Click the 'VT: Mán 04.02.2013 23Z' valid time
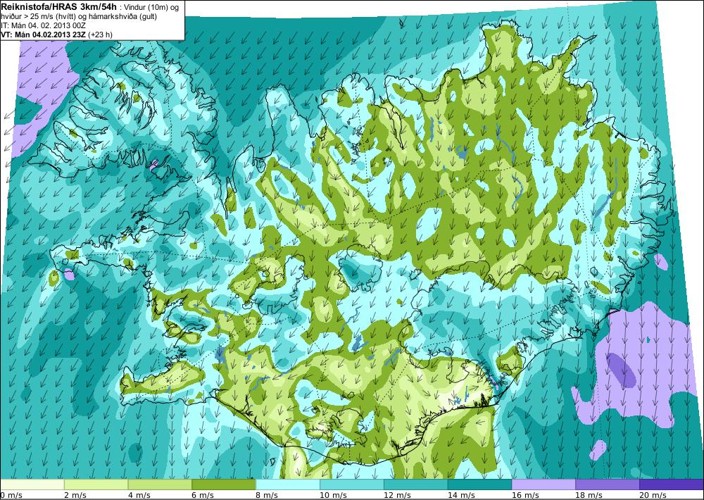Image resolution: width=704 pixels, height=500 pixels. tap(44, 35)
